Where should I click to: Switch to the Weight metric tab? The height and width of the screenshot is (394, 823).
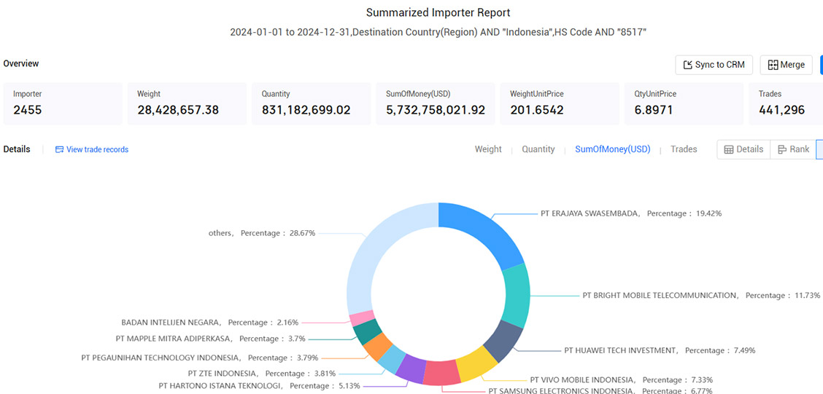tap(488, 149)
